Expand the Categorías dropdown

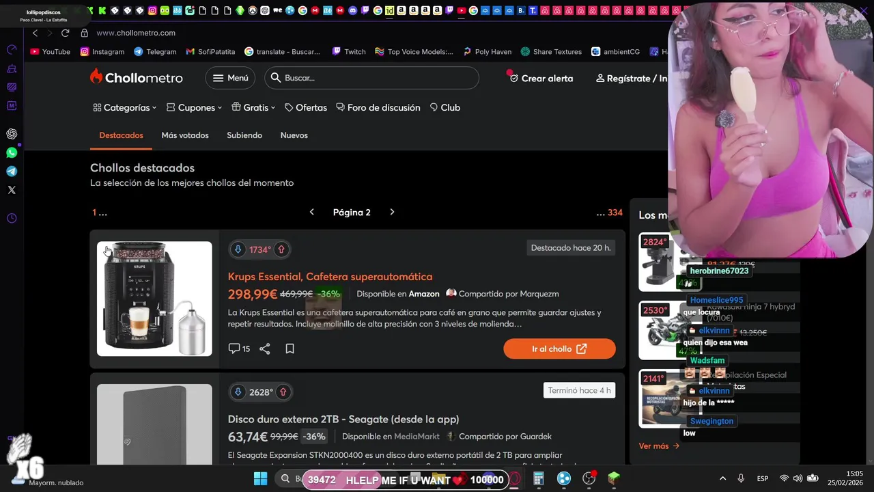point(125,107)
